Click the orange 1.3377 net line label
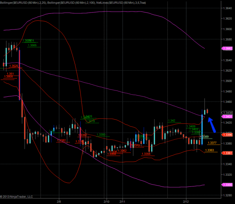 pos(212,142)
